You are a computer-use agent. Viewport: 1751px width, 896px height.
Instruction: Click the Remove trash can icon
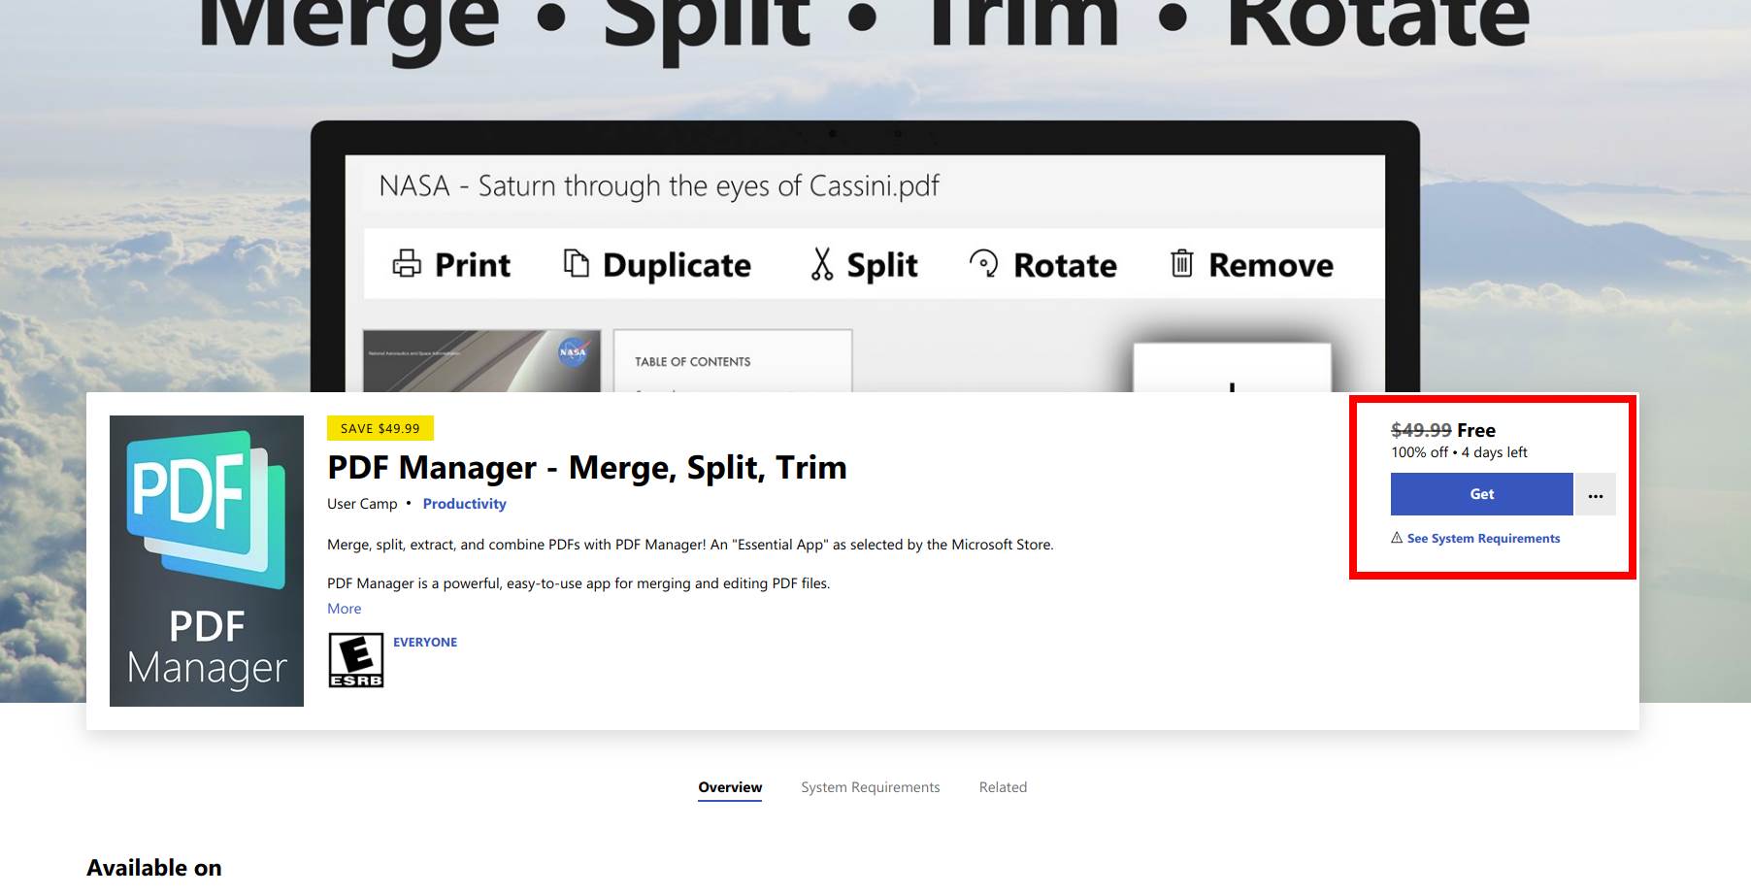point(1181,263)
